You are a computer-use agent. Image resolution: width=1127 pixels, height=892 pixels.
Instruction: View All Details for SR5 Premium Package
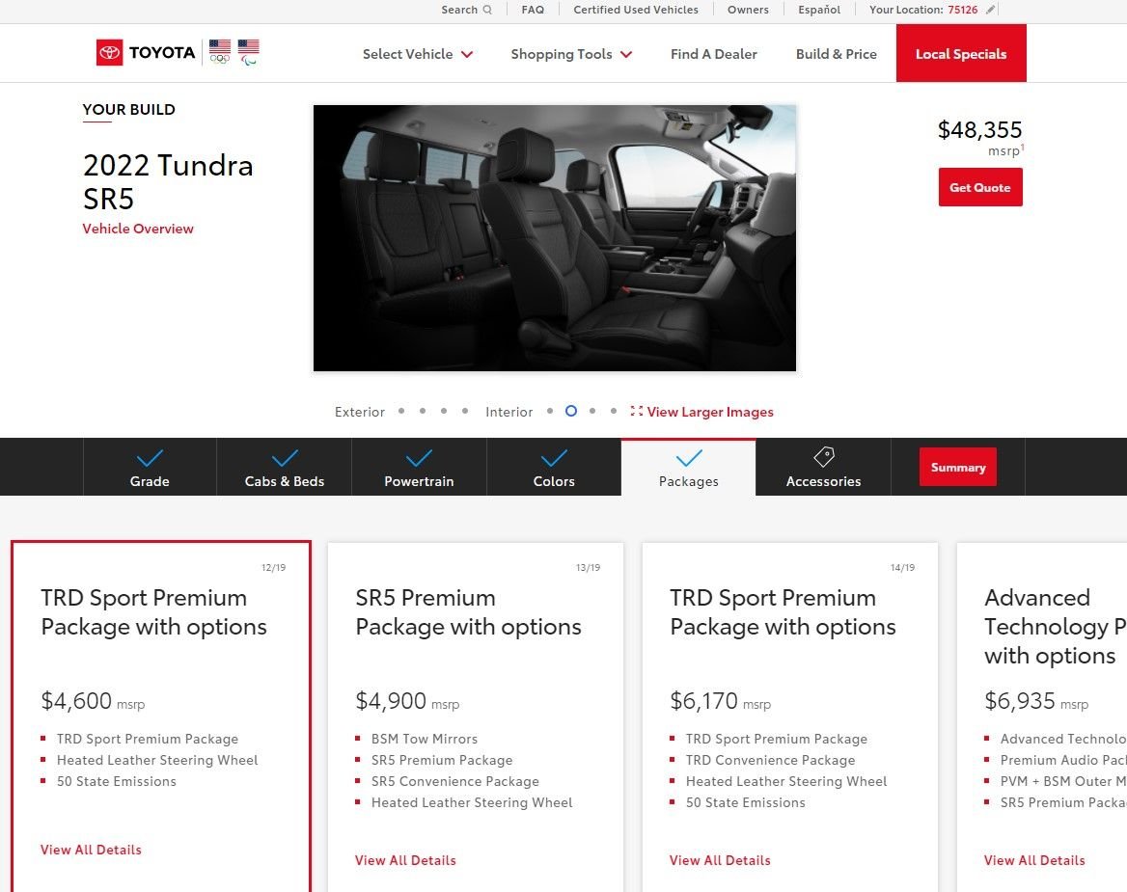pos(405,860)
